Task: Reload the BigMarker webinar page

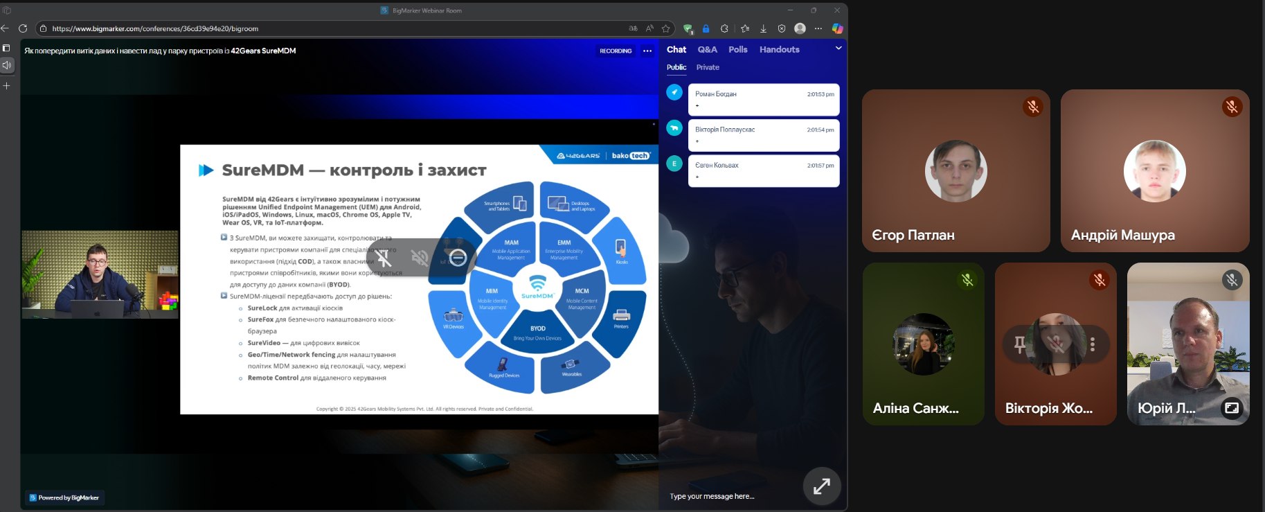Action: [23, 28]
